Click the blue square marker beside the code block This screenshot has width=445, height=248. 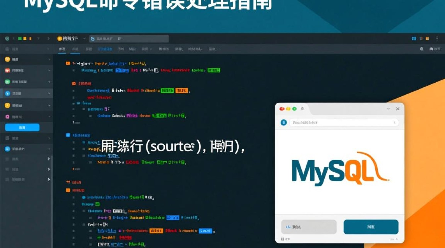point(68,135)
